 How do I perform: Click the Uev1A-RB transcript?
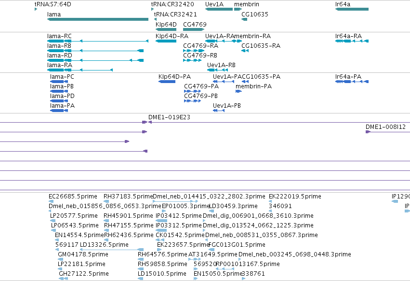tap(218, 70)
